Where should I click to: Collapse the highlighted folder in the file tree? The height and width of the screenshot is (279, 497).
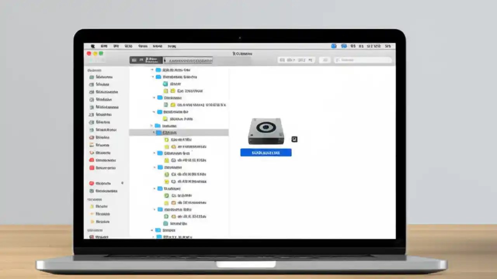[154, 133]
